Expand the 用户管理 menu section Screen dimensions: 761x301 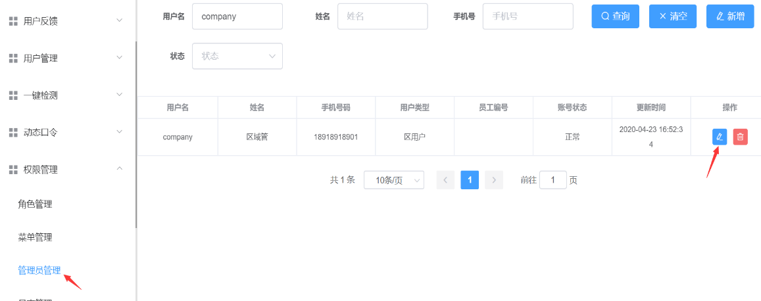pos(119,58)
